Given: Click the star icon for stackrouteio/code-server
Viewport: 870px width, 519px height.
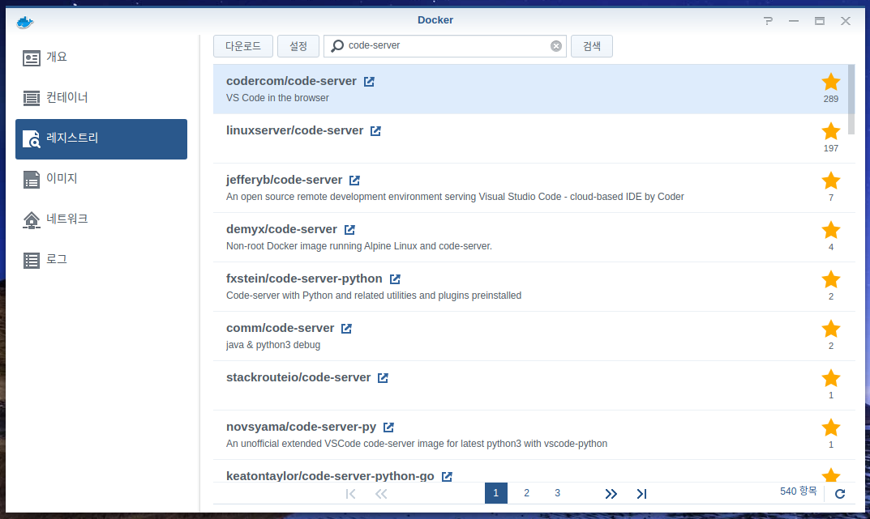Looking at the screenshot, I should (x=830, y=378).
